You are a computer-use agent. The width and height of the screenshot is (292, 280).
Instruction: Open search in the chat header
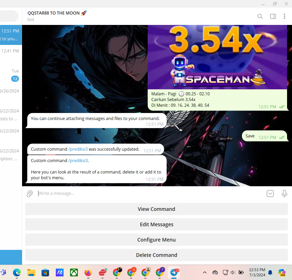[x=260, y=16]
